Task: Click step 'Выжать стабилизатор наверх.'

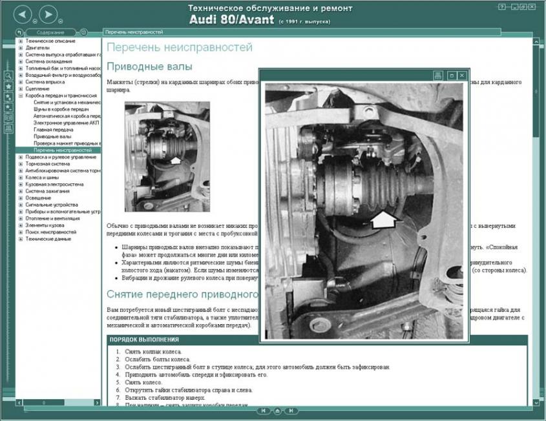Action: (165, 398)
